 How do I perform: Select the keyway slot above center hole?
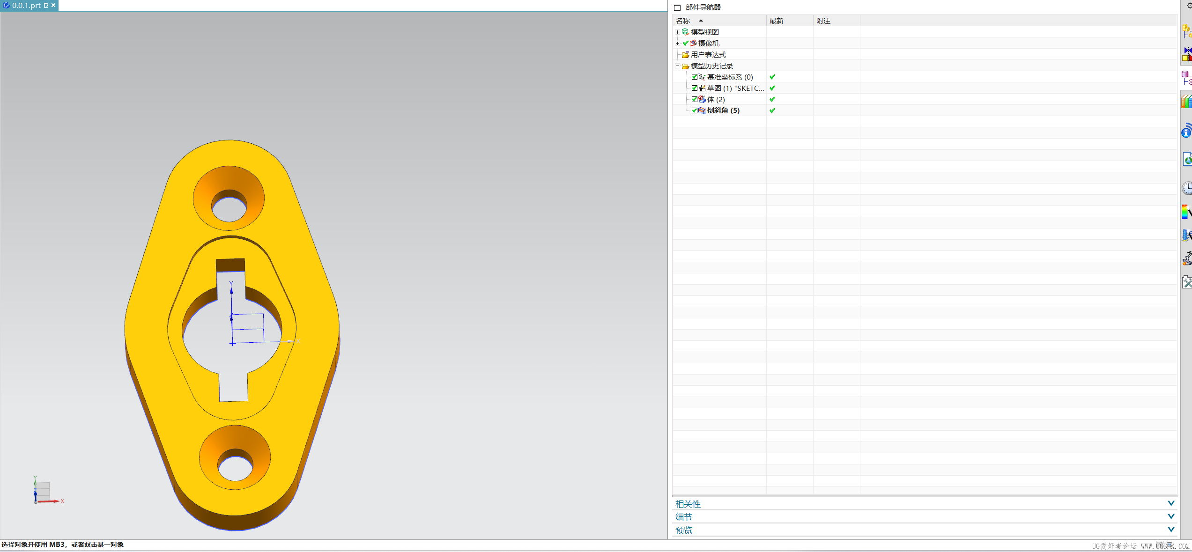[230, 279]
